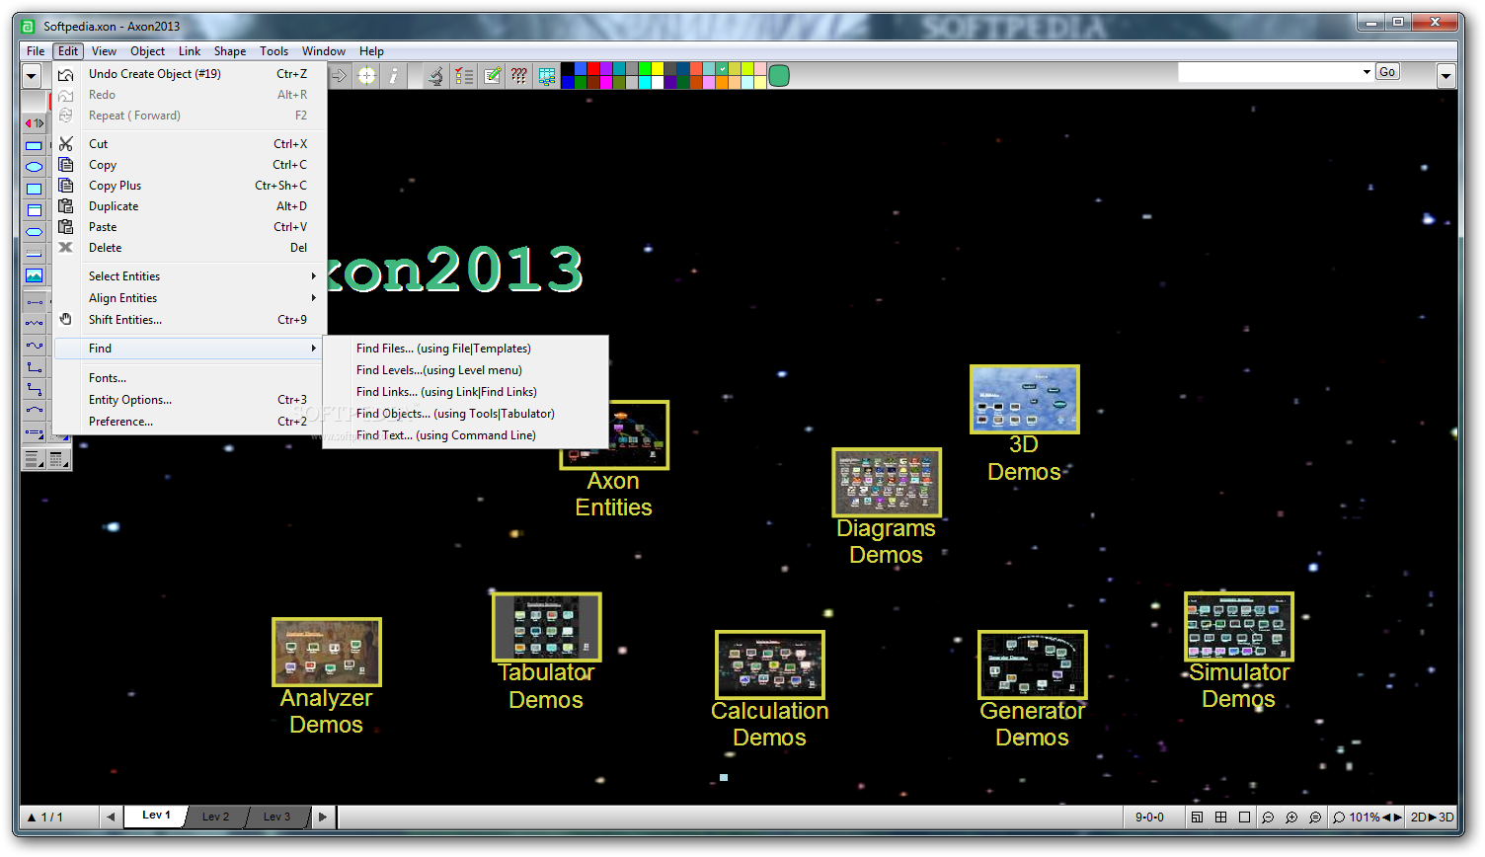1485x857 pixels.
Task: Click the crosshair target toolbar icon
Action: tap(366, 75)
